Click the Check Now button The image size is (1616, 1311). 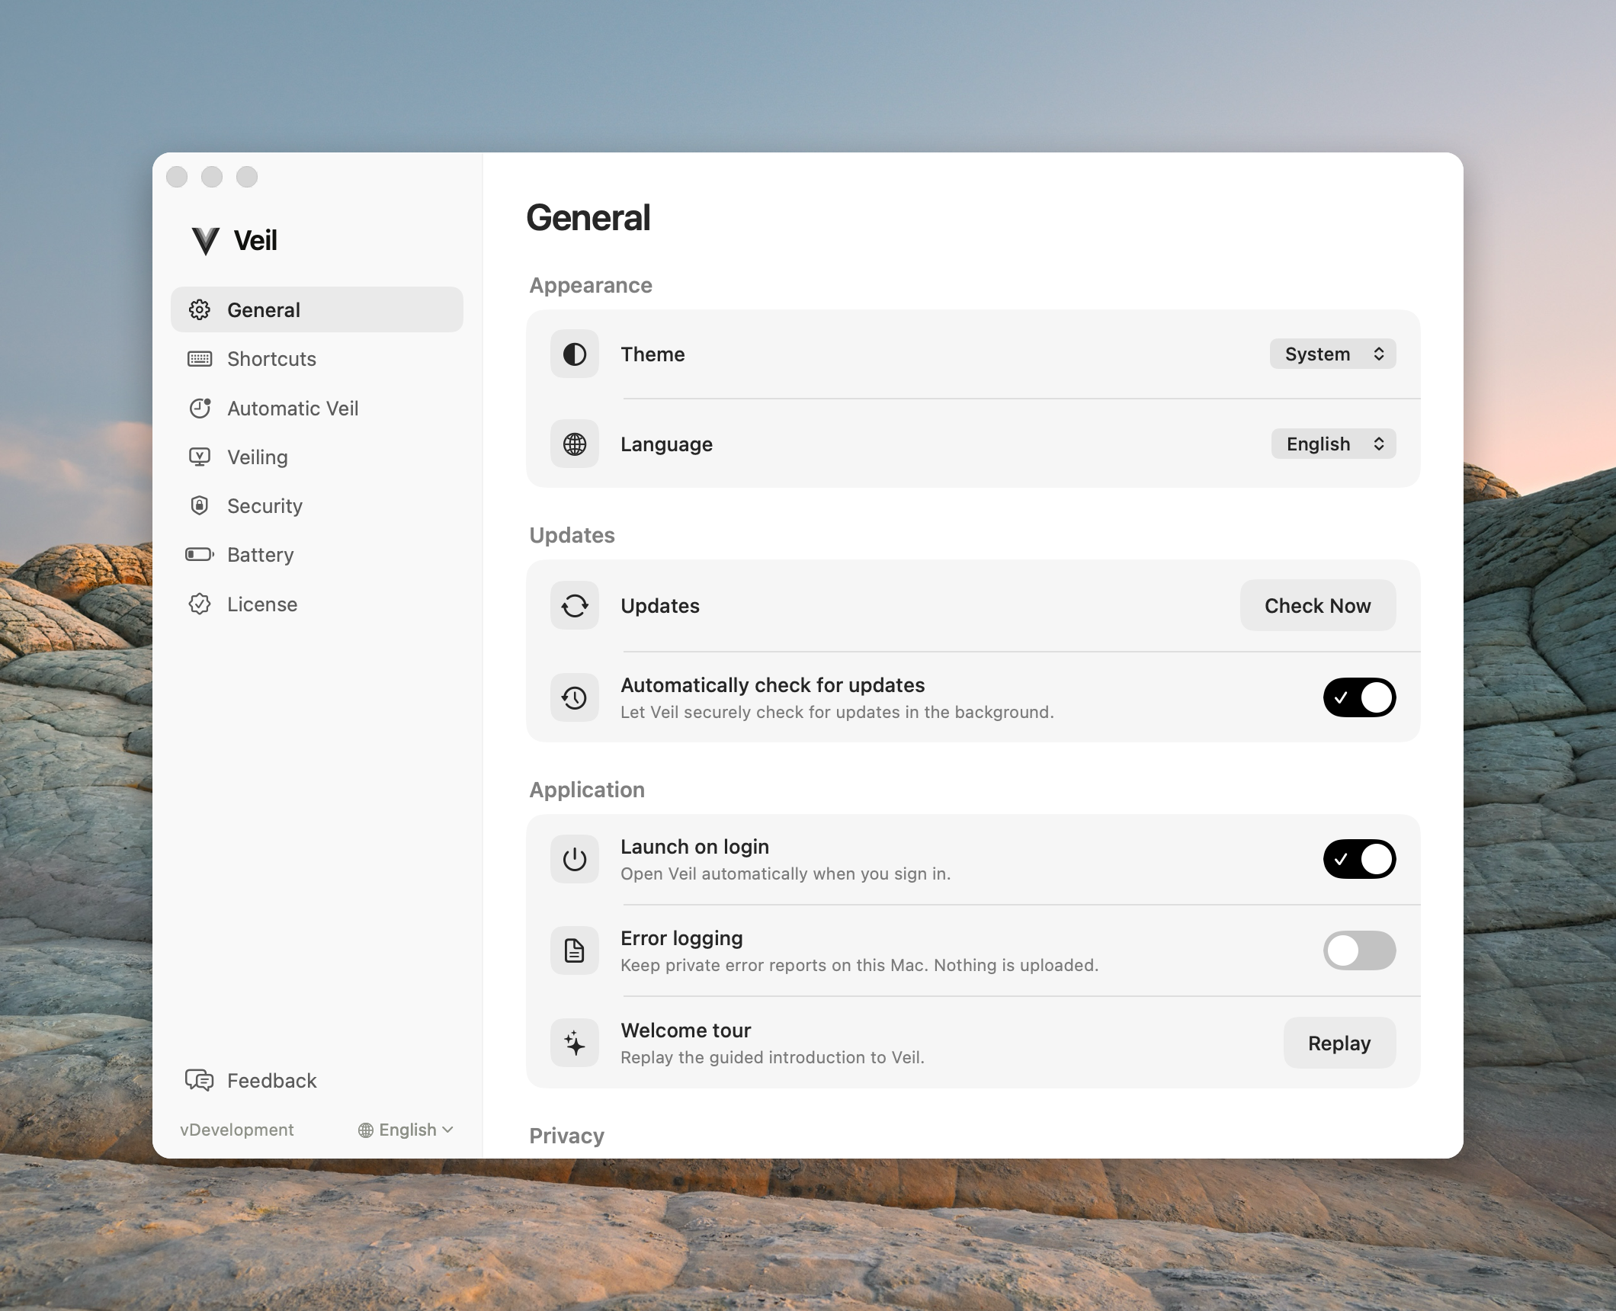coord(1318,605)
